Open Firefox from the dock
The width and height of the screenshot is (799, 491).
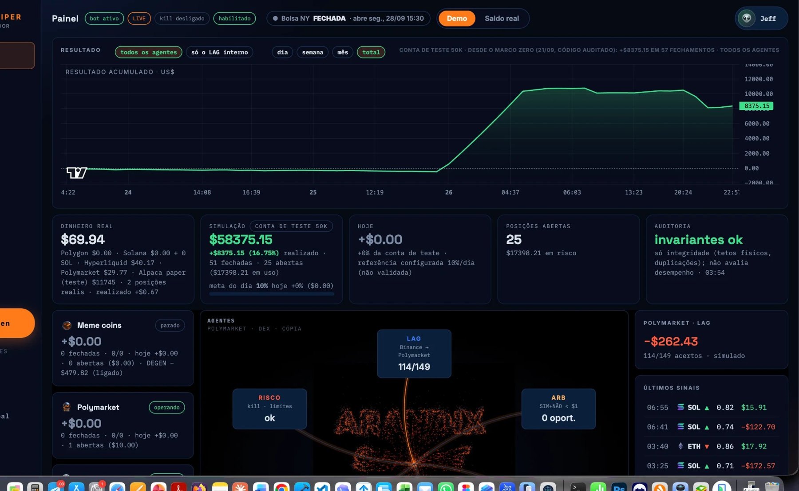click(x=199, y=487)
